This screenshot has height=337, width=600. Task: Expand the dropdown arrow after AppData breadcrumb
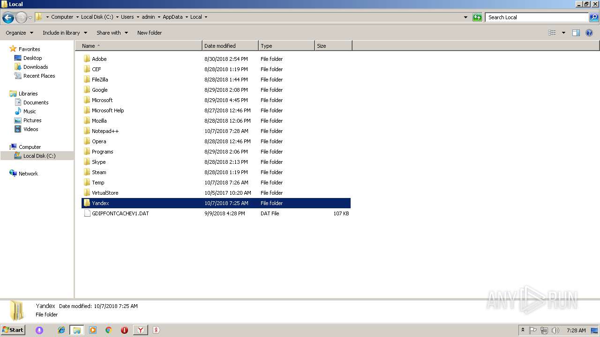click(187, 17)
